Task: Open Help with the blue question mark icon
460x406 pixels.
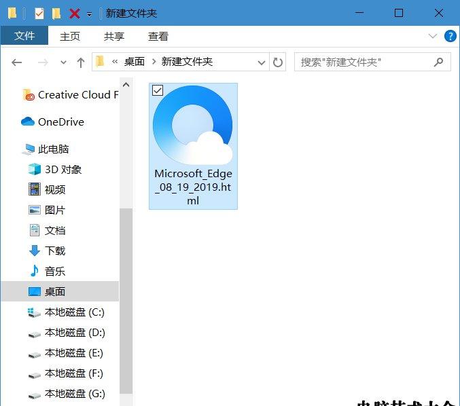Action: coord(450,36)
